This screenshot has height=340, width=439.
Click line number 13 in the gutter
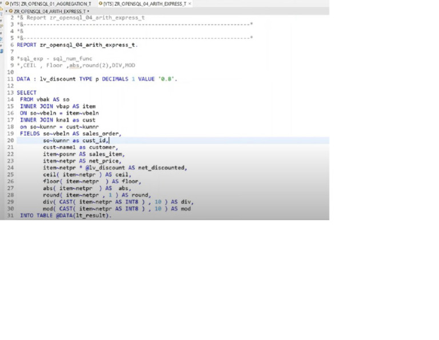[x=10, y=93]
